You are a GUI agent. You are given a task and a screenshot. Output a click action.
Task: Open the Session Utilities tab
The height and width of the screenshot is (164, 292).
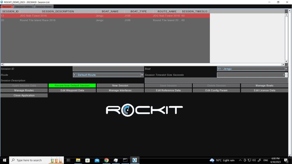tap(24, 7)
